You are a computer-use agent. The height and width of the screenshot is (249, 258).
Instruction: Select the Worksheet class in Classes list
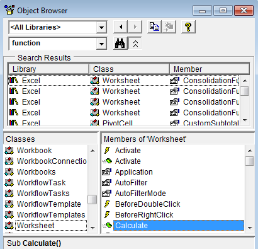click(x=51, y=226)
